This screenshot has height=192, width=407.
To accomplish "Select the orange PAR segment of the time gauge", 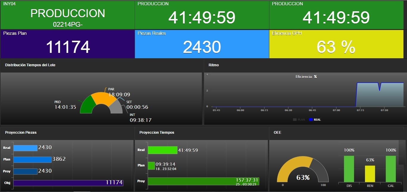I will (103, 97).
